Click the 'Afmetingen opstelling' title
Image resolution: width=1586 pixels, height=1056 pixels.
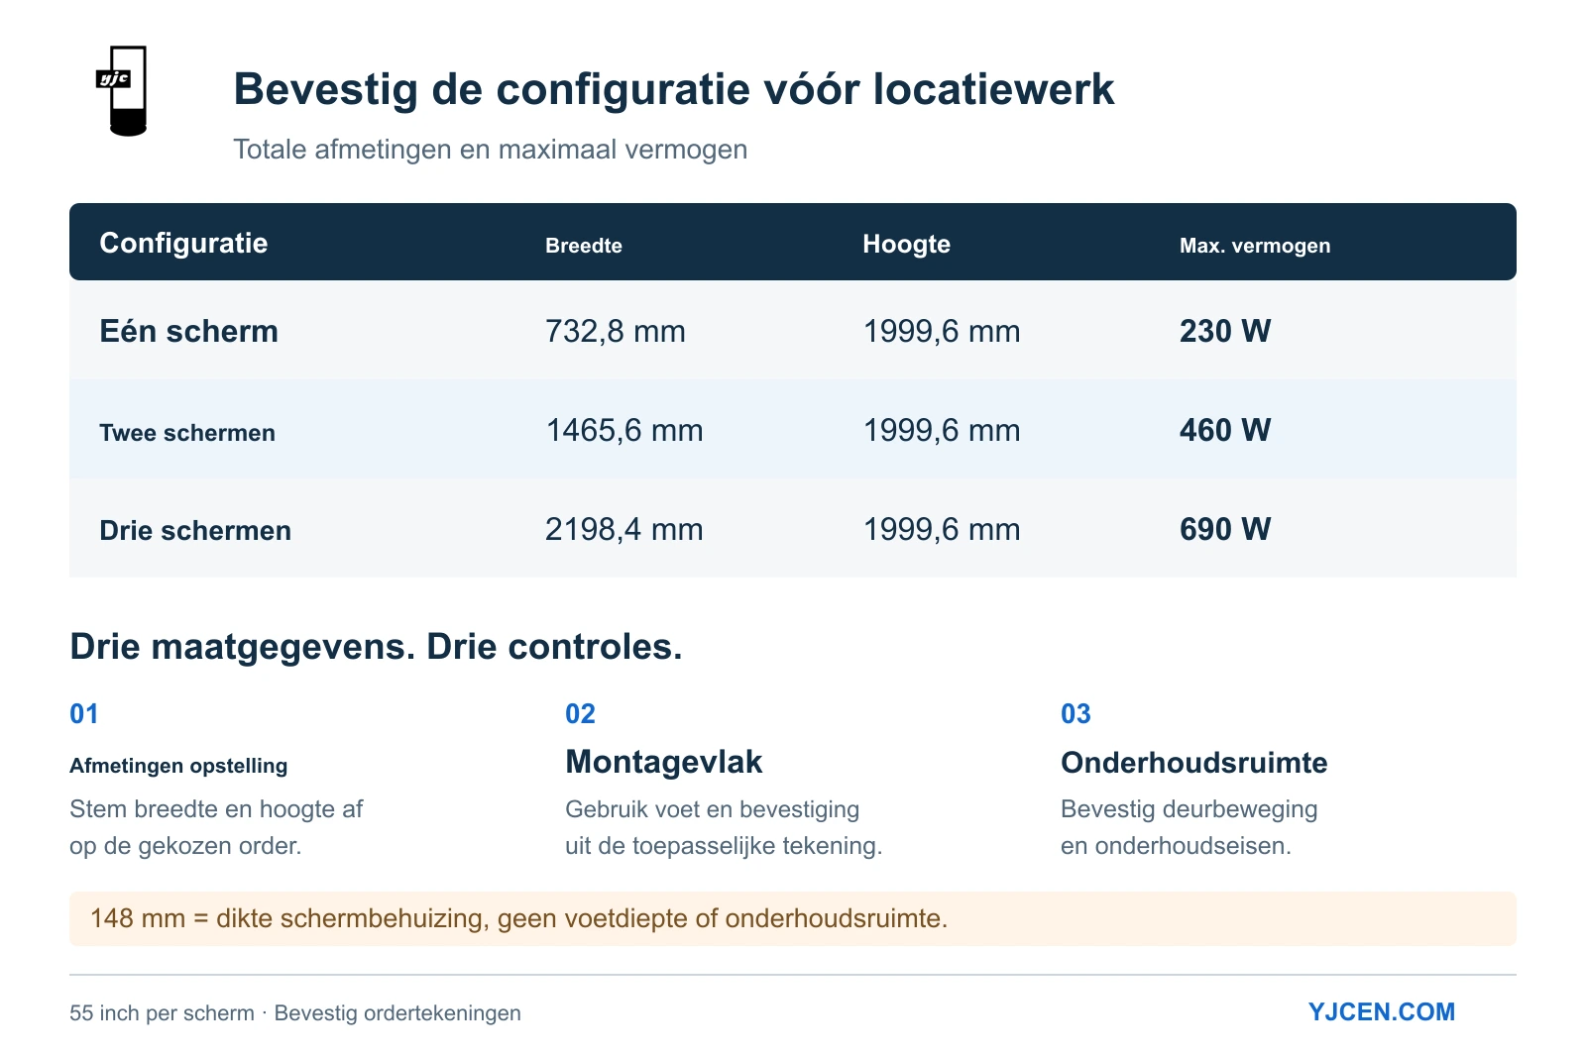coord(178,766)
